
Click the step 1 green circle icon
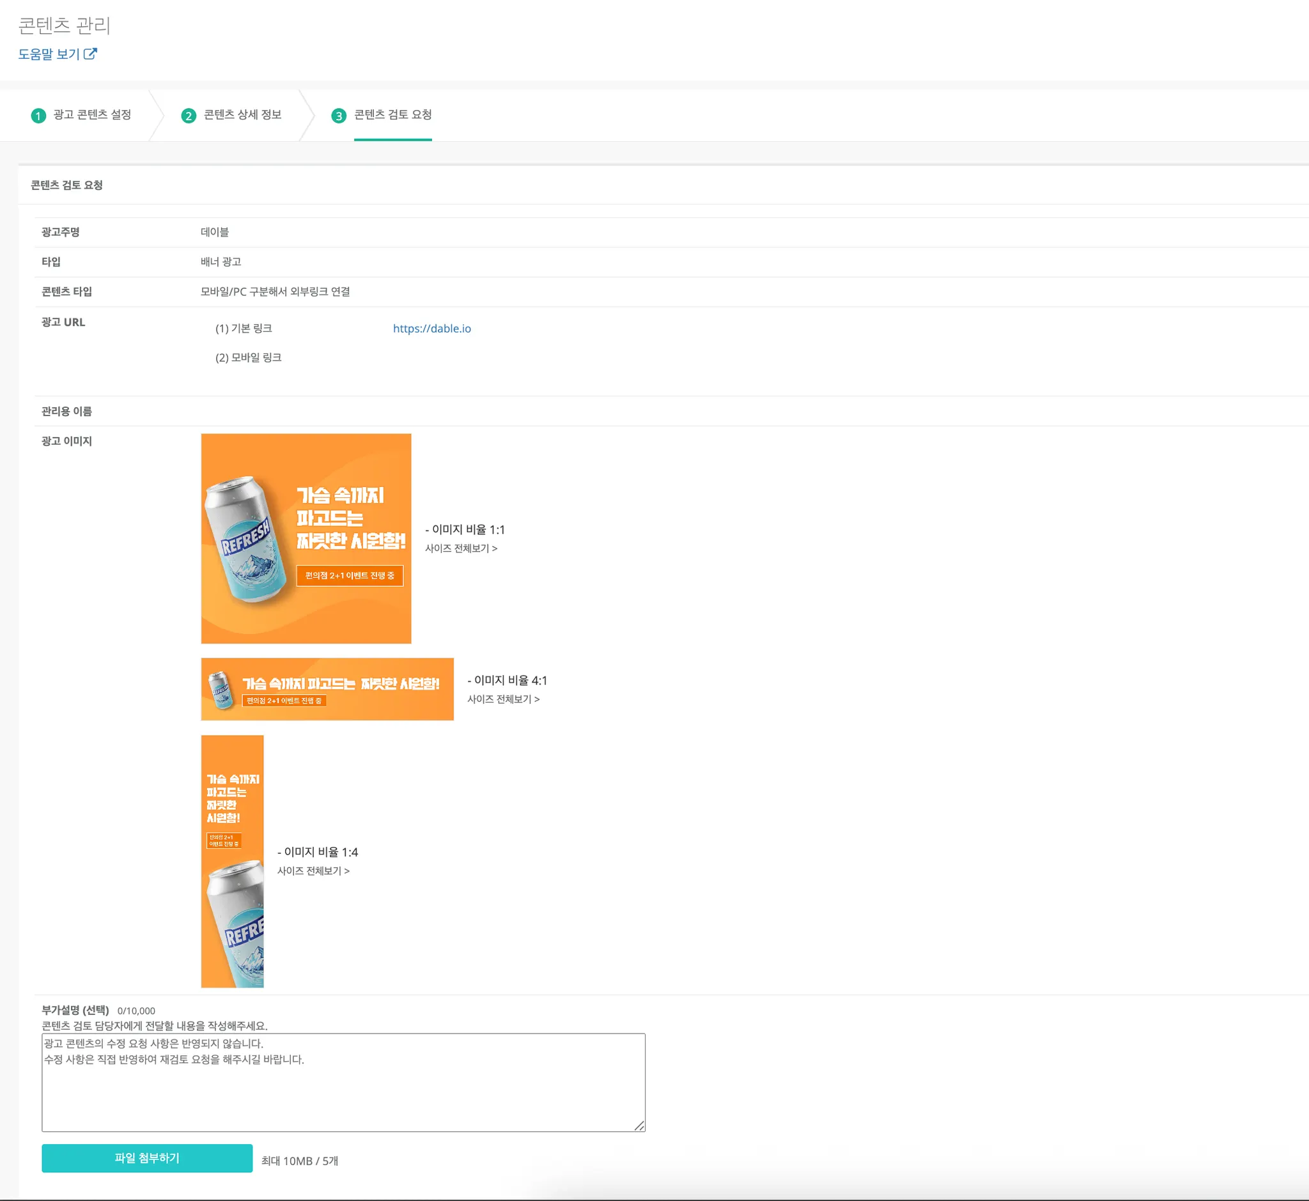tap(38, 116)
